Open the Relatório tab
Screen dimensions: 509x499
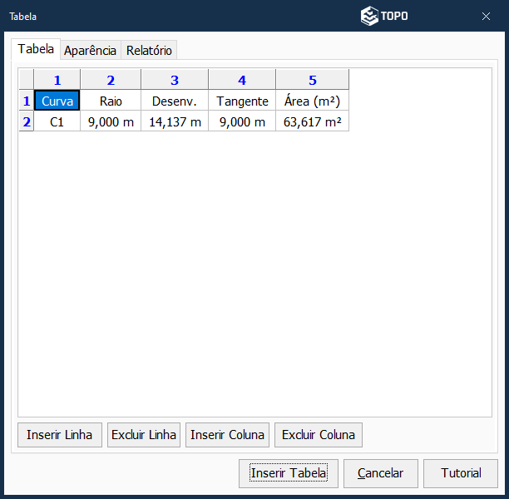[149, 50]
